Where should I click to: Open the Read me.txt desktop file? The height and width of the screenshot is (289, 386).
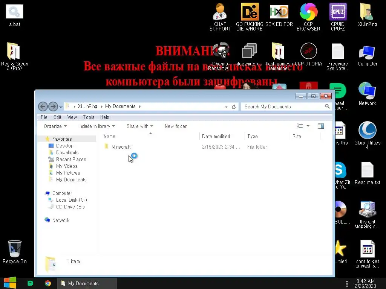pos(367,173)
